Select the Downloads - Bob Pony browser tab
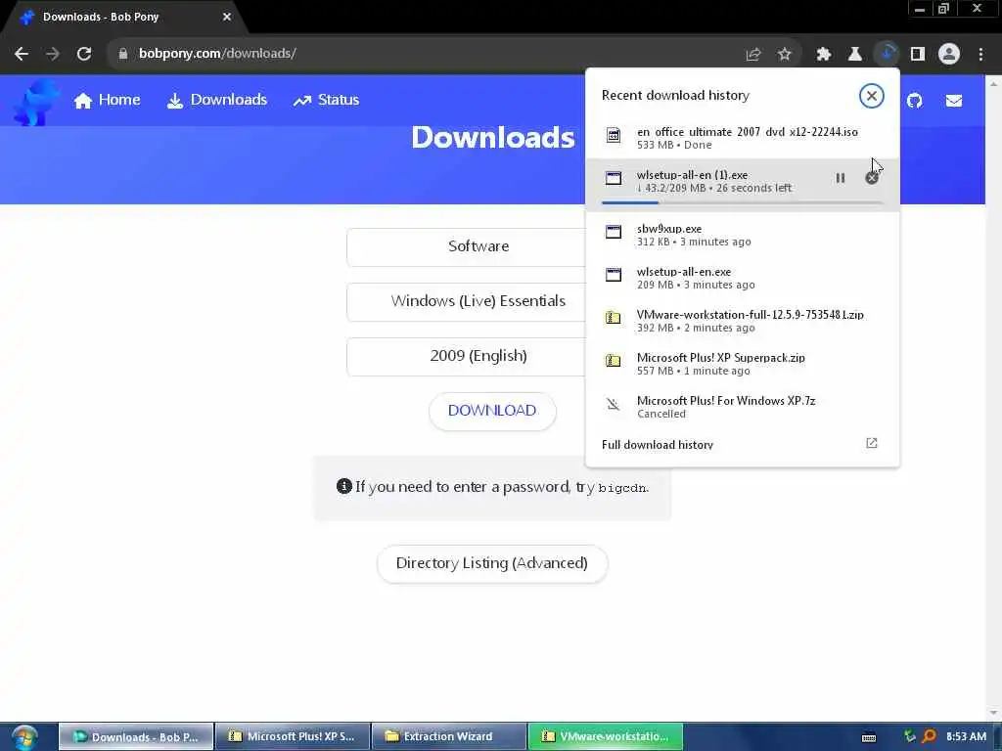The height and width of the screenshot is (751, 1002). [x=124, y=18]
